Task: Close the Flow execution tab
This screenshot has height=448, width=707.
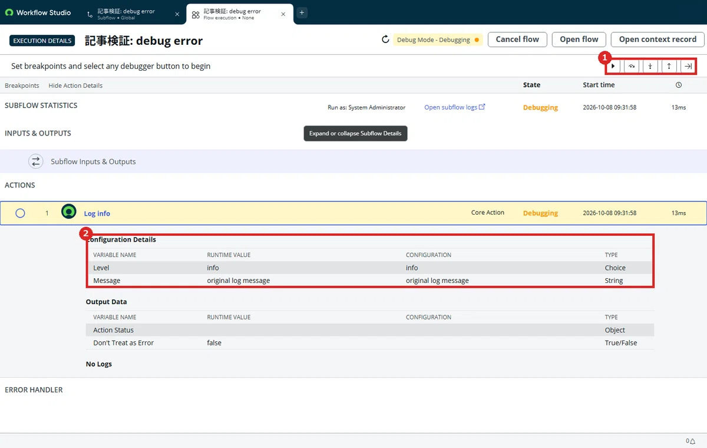Action: [285, 14]
